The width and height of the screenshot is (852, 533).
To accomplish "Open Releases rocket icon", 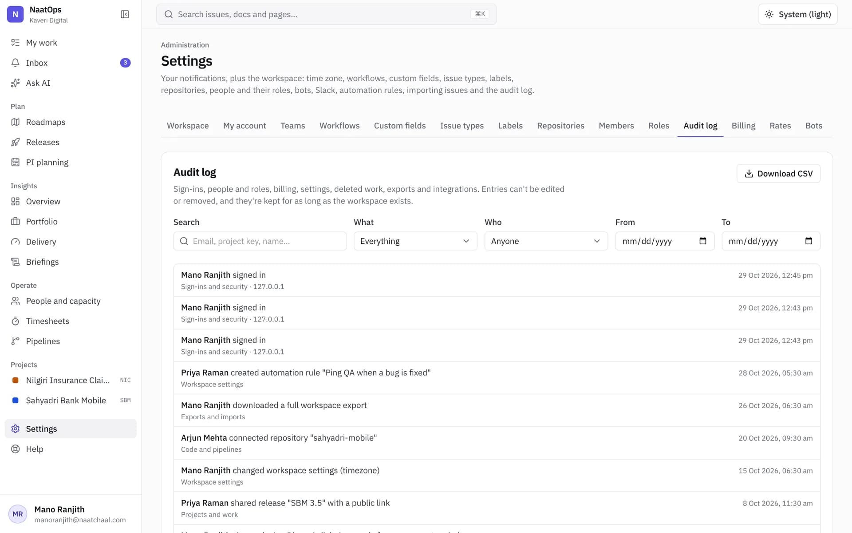I will [x=16, y=142].
